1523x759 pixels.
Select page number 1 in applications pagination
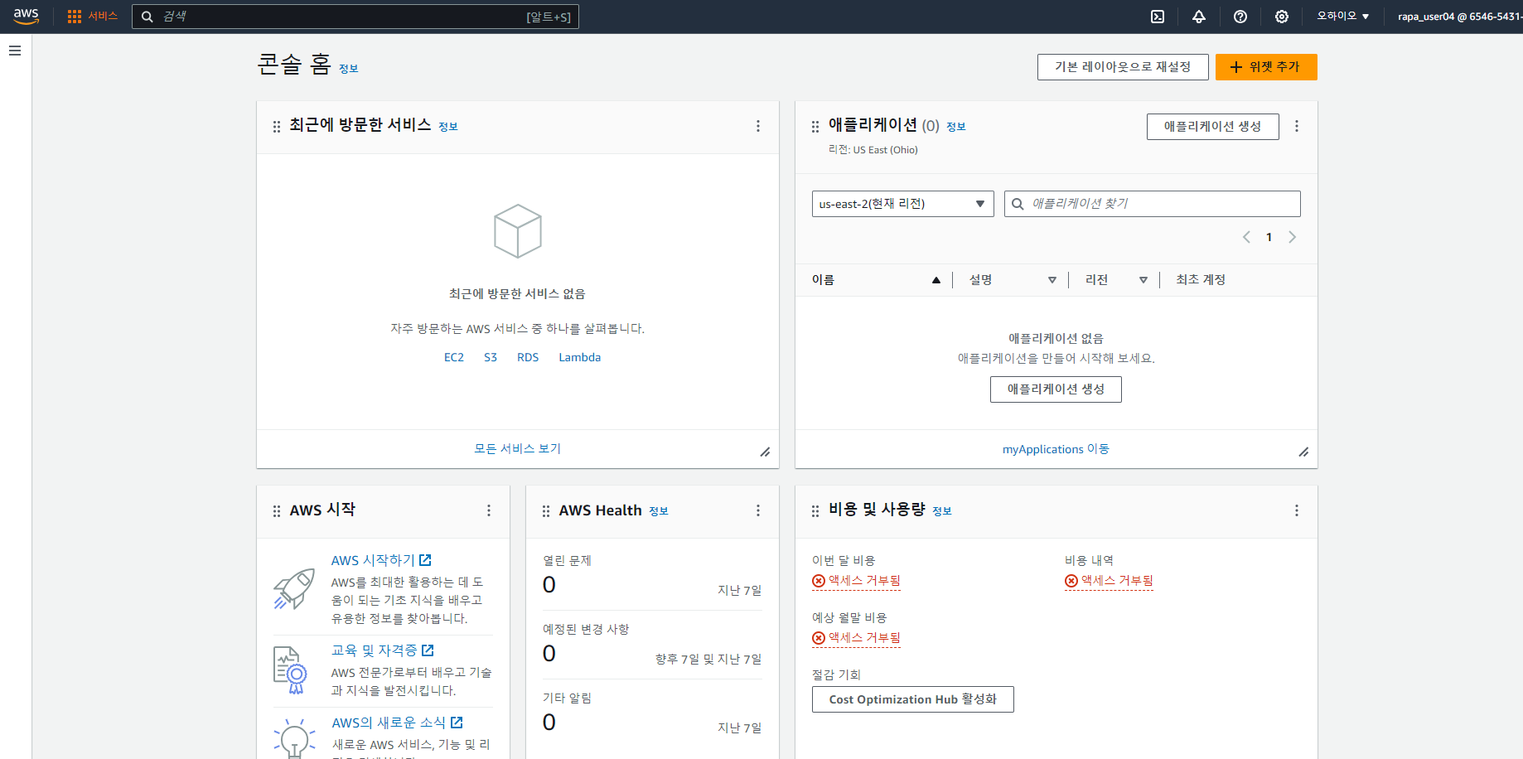1269,237
